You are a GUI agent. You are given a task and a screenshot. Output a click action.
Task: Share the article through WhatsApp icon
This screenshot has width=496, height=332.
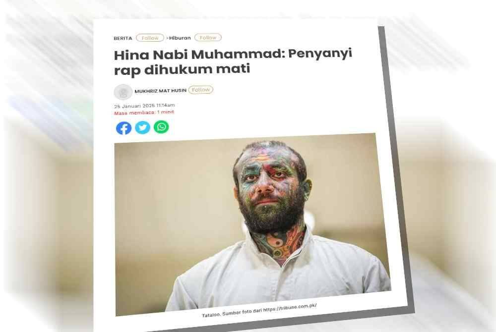coord(161,127)
